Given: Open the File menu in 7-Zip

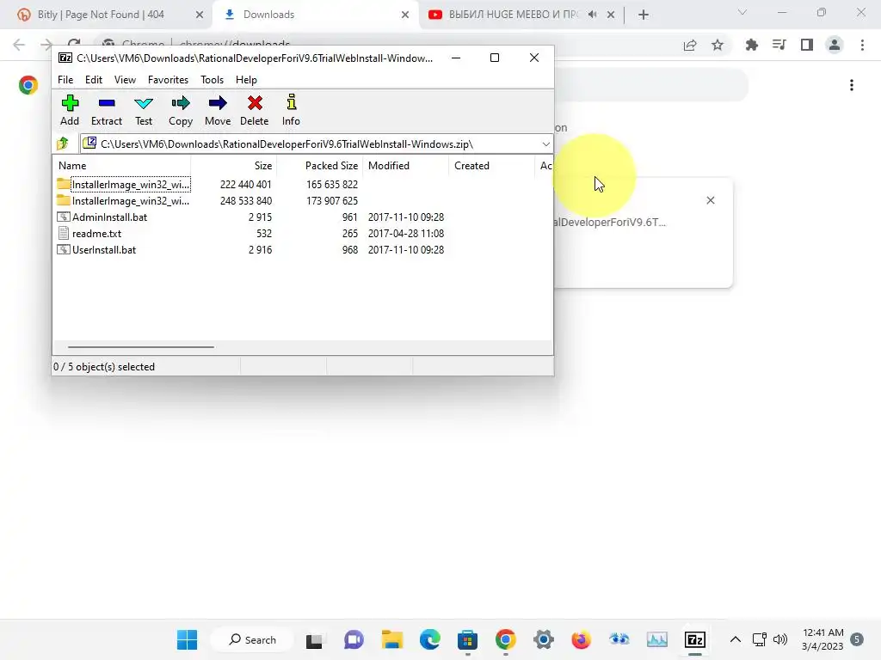Looking at the screenshot, I should point(65,80).
